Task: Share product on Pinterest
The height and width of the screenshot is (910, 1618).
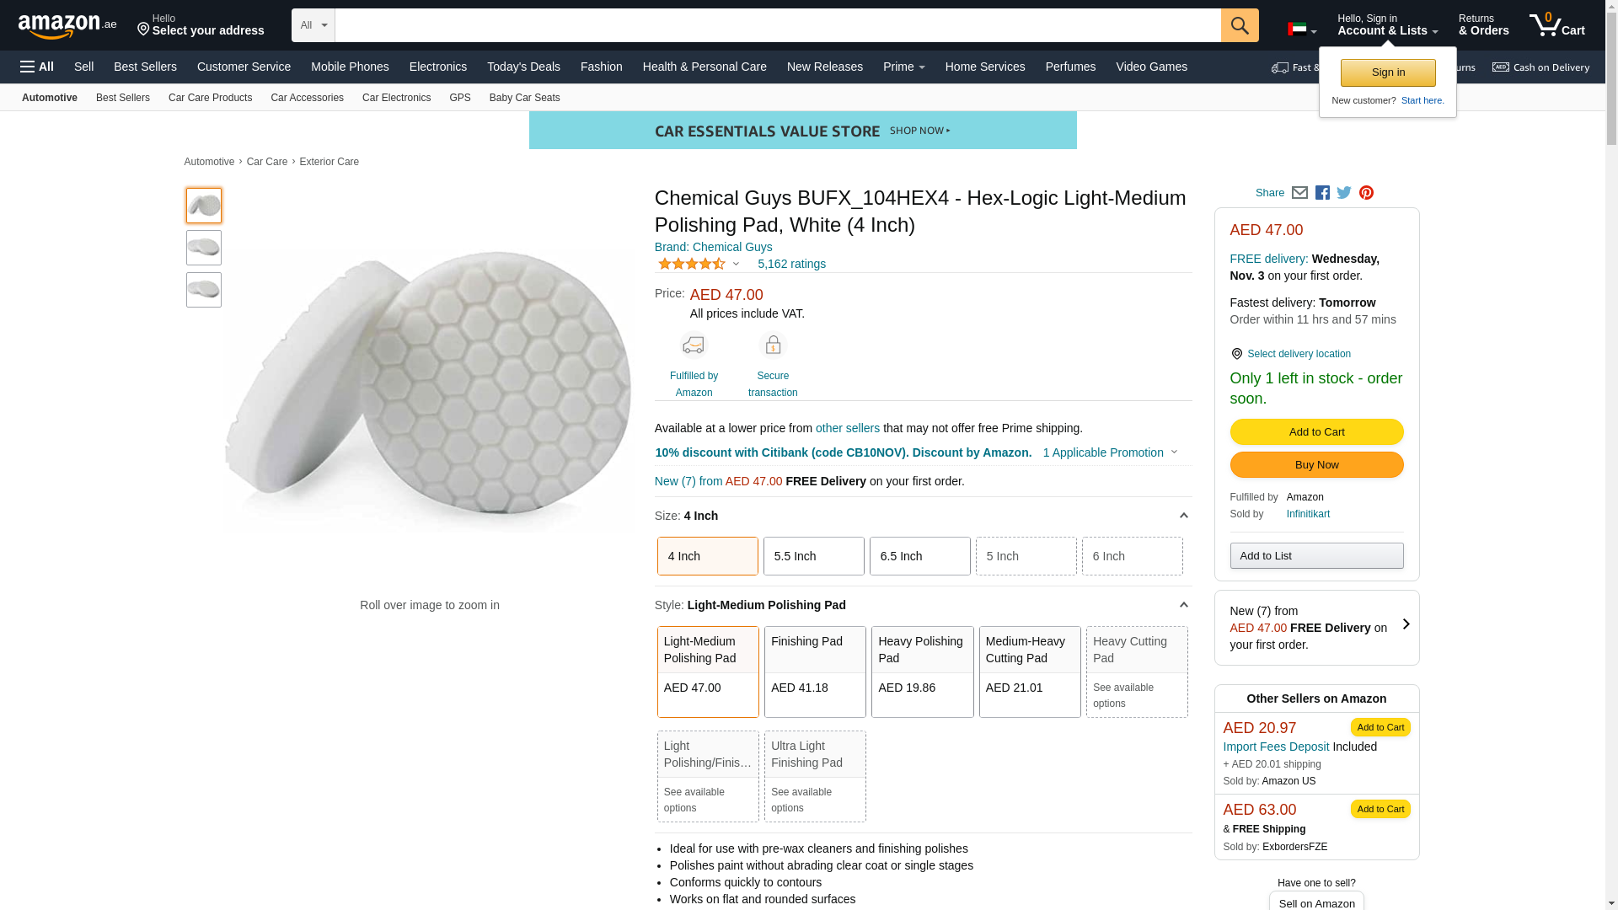Action: 1366,193
